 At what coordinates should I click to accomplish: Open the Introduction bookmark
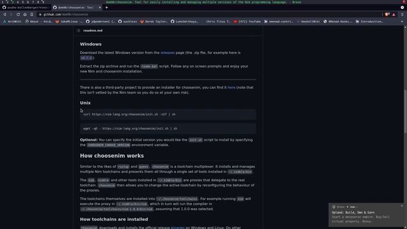tap(369, 22)
